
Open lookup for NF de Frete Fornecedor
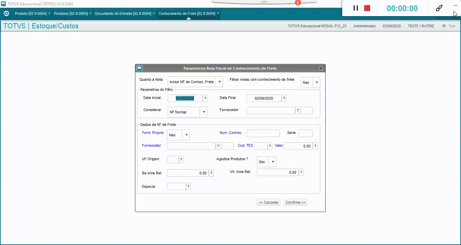pyautogui.click(x=218, y=146)
